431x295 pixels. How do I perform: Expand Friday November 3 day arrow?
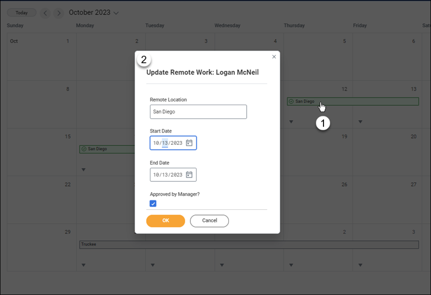[x=361, y=265]
